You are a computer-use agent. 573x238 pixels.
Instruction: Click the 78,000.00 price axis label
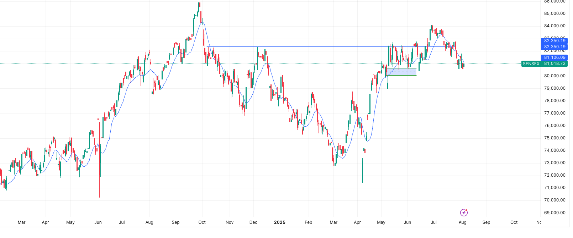tap(554, 101)
